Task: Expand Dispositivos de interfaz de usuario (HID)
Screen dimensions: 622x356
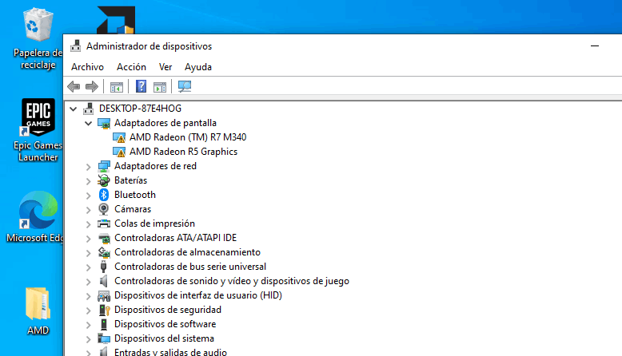Action: (89, 296)
